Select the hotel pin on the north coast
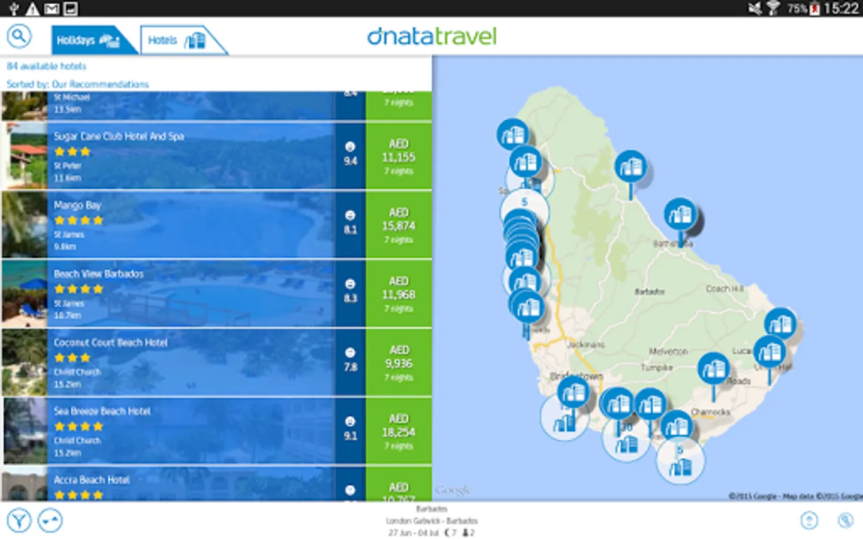The height and width of the screenshot is (539, 863). click(630, 166)
